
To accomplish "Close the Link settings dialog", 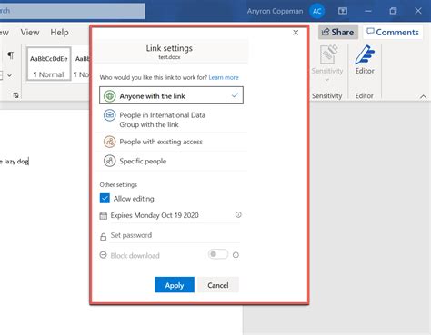I will (296, 33).
